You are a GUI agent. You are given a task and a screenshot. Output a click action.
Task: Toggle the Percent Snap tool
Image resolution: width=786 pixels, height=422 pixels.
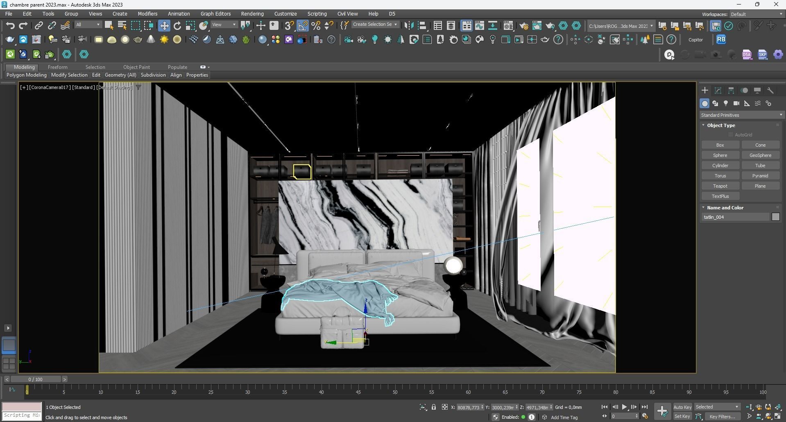pos(316,26)
